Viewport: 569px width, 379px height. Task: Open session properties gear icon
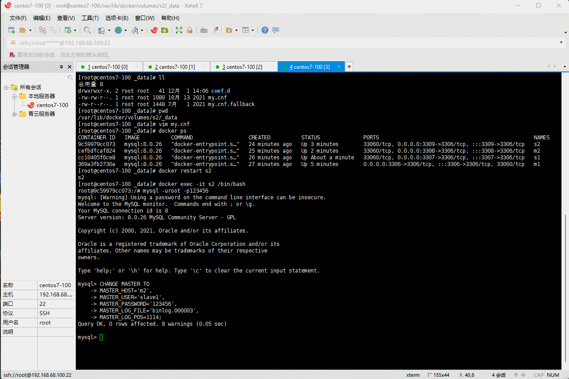(68, 30)
